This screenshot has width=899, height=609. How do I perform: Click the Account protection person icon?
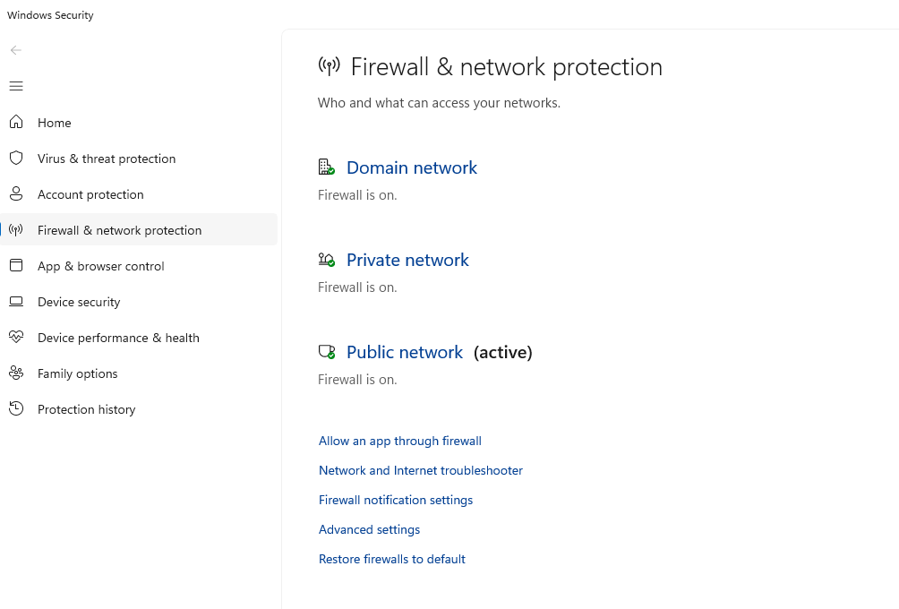click(x=16, y=194)
